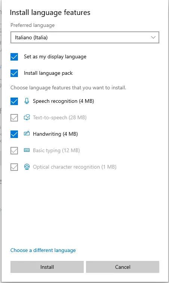169x283 pixels.
Task: Click the Speech recognition microphone icon
Action: click(x=27, y=101)
